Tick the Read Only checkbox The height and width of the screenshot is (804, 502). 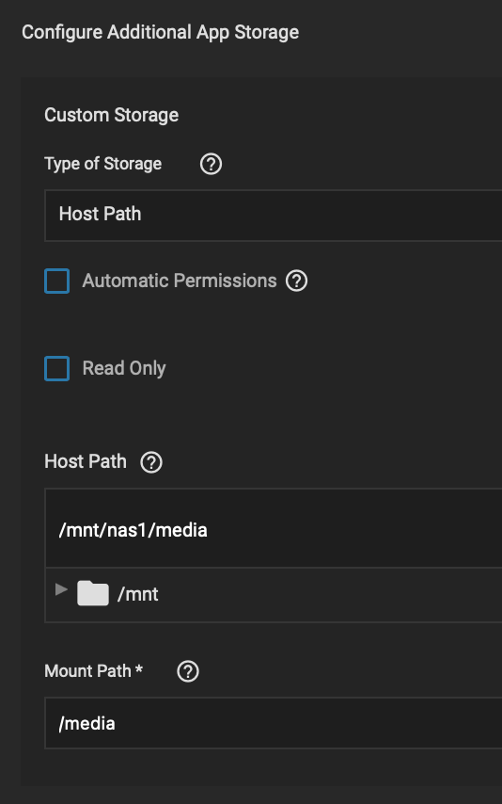coord(56,369)
